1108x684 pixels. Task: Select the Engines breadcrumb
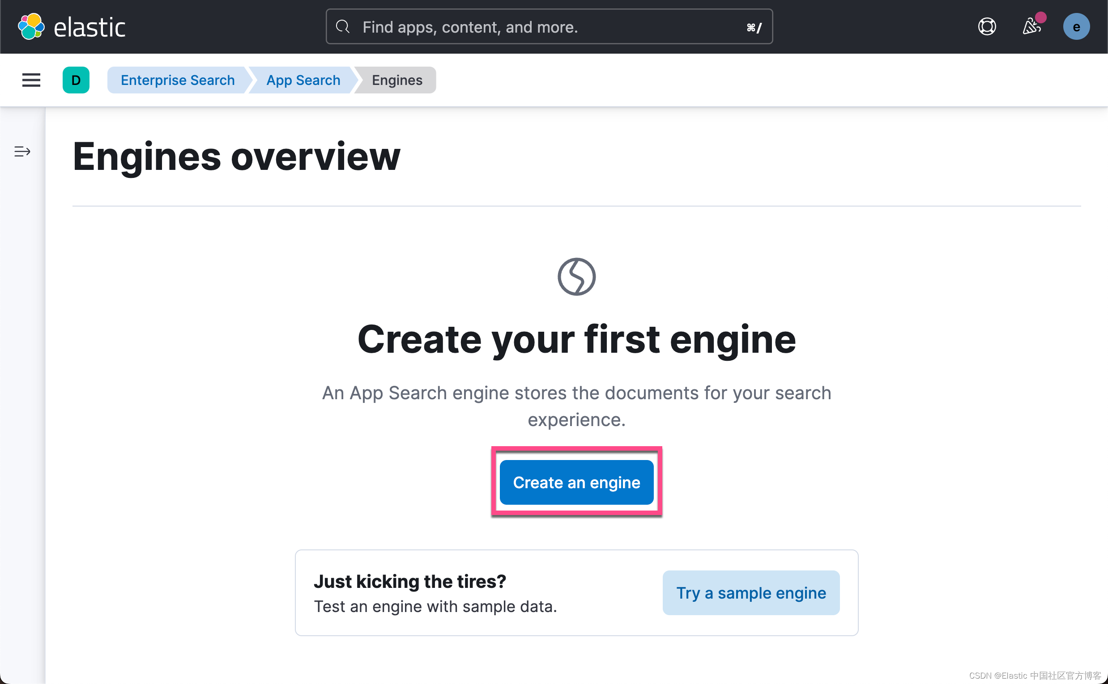click(396, 80)
